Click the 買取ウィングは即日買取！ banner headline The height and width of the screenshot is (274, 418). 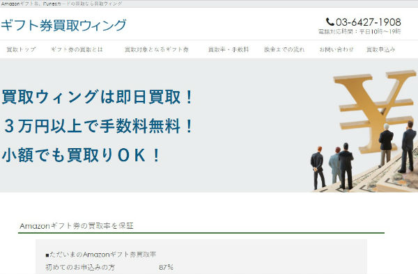click(97, 97)
